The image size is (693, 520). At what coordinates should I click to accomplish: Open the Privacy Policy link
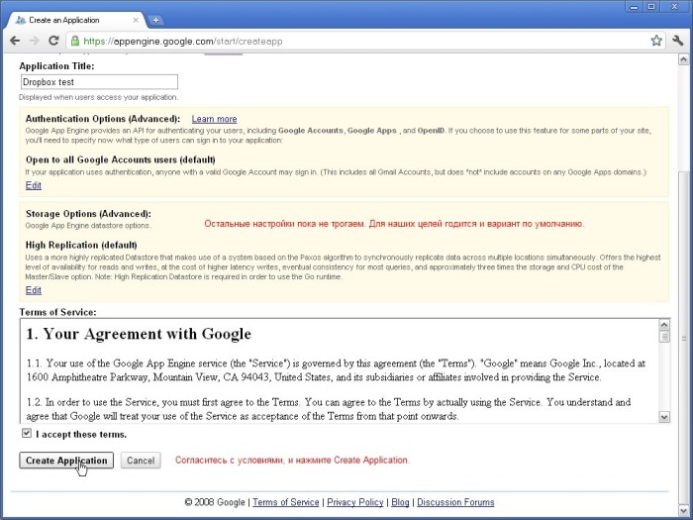click(x=354, y=502)
